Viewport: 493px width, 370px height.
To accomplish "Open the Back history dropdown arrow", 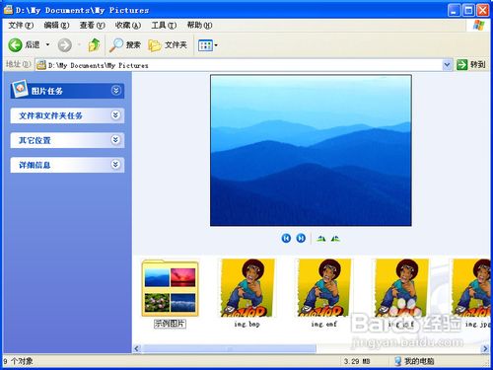I will pyautogui.click(x=47, y=44).
